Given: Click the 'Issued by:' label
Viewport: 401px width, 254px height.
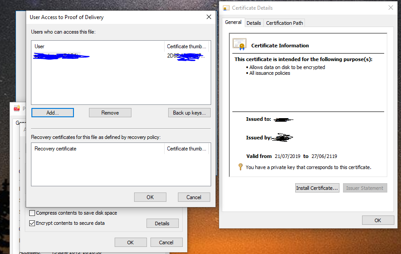Looking at the screenshot, I should (x=258, y=138).
